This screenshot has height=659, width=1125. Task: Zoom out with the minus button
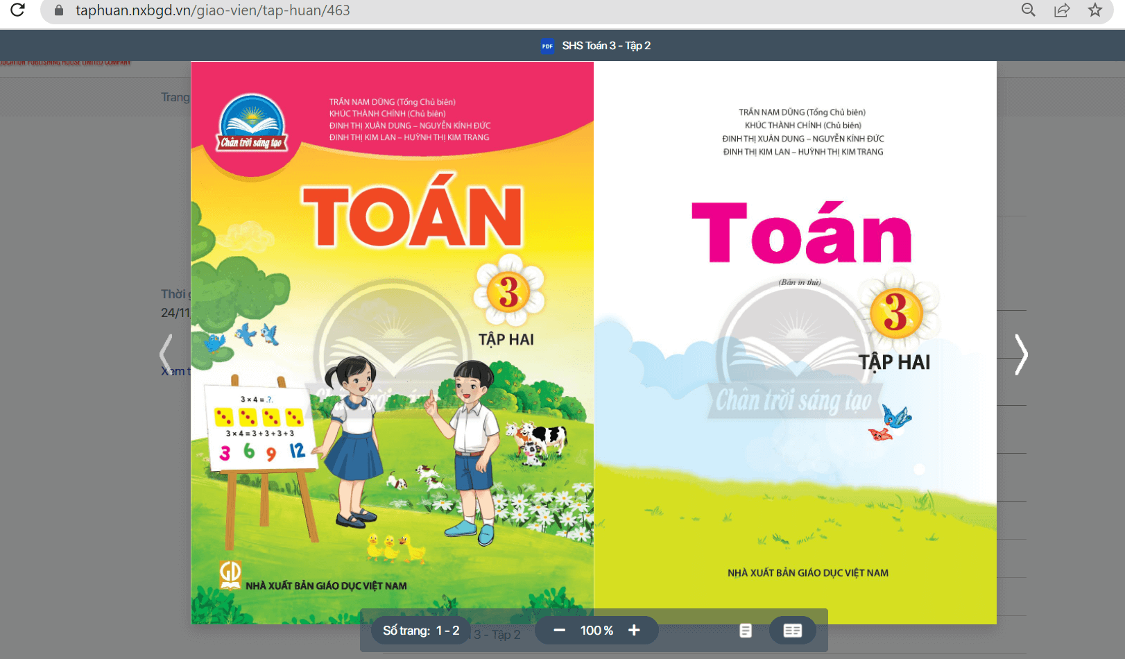560,630
